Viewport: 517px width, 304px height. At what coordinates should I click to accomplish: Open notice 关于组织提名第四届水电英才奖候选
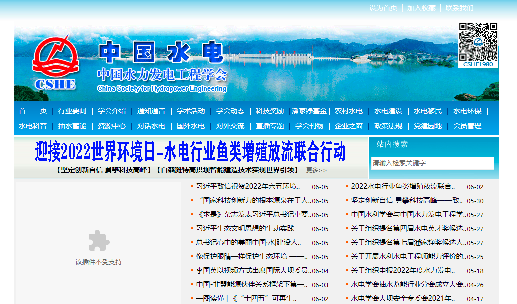click(x=409, y=228)
